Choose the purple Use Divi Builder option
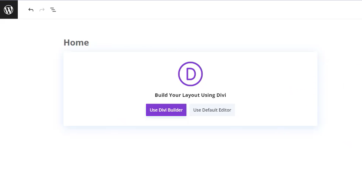Viewport: 362px width, 170px height. coord(166,110)
